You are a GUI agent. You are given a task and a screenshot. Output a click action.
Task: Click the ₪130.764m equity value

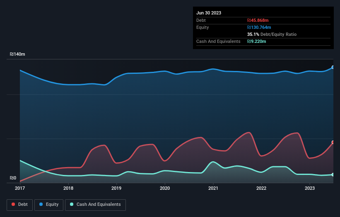tap(259, 27)
